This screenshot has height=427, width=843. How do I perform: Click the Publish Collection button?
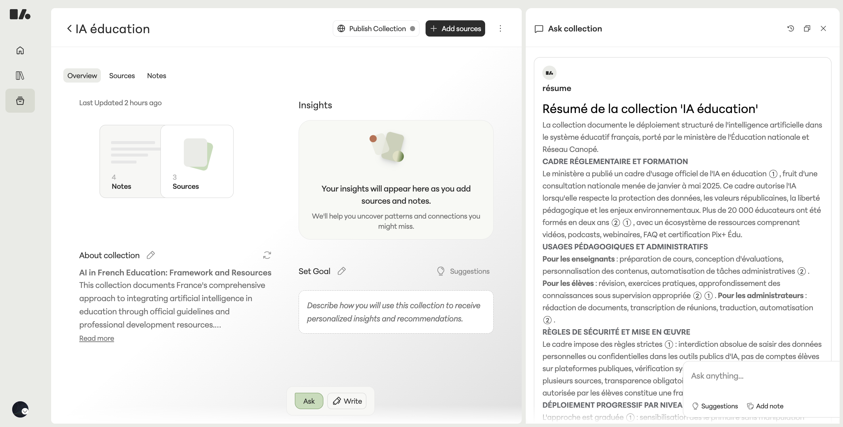pos(376,29)
